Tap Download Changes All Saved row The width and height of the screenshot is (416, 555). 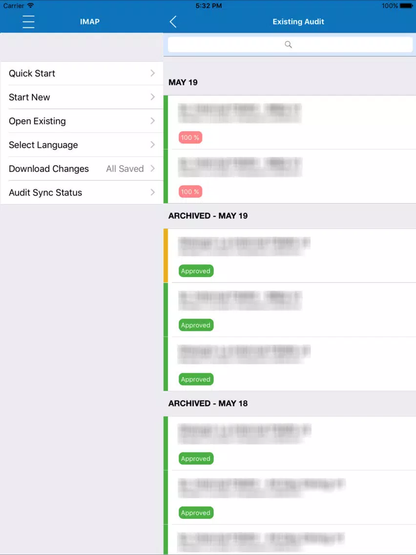(82, 169)
